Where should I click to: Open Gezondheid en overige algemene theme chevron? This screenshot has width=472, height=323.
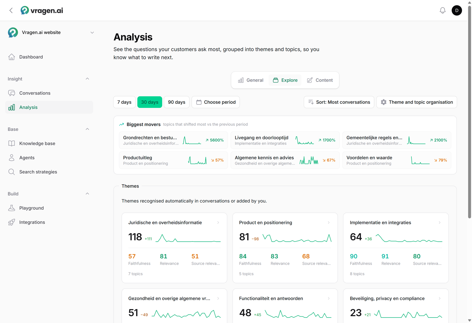click(218, 299)
